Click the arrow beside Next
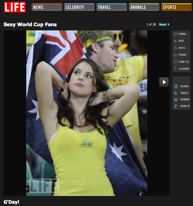 point(169,25)
